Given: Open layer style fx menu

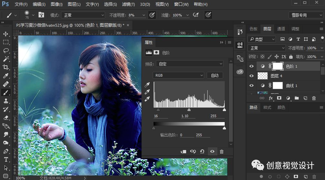Looking at the screenshot, I should pos(271,98).
